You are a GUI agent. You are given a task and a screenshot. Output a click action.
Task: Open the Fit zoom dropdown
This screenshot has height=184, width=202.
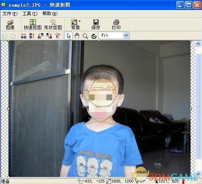(x=126, y=35)
